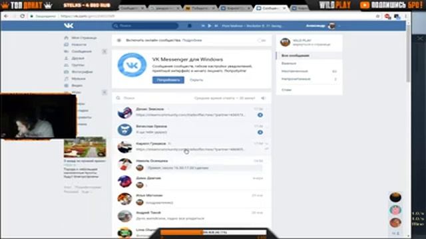Click the browser back arrow
The image size is (426, 239).
coord(6,16)
